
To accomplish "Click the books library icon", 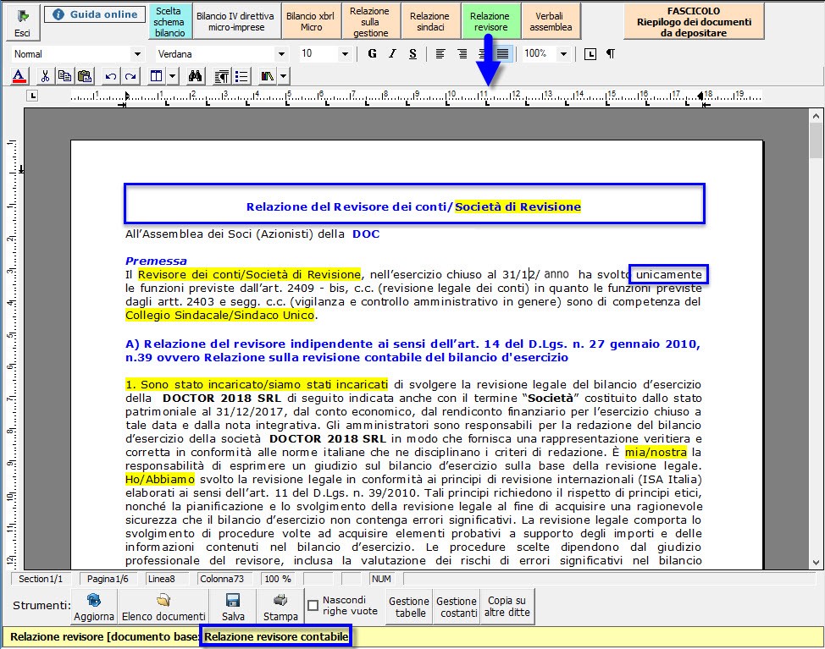I will click(268, 76).
